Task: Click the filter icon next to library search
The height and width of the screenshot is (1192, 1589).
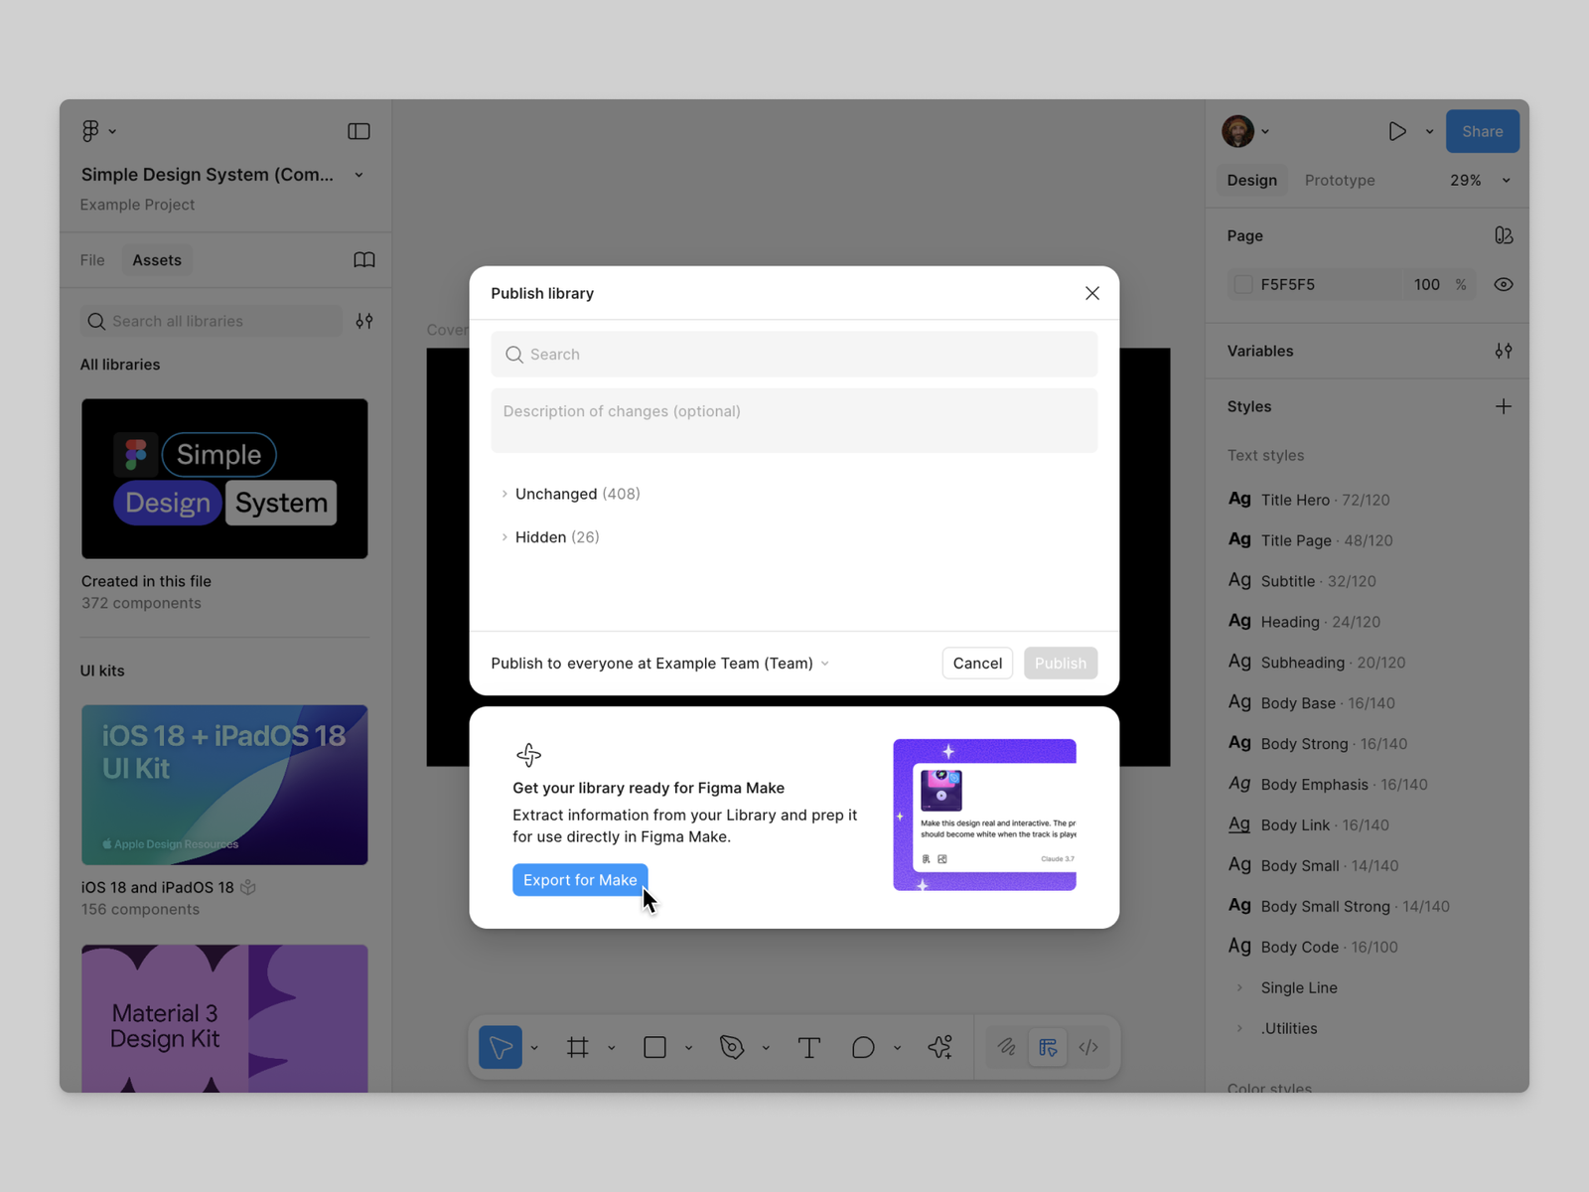Action: tap(363, 321)
